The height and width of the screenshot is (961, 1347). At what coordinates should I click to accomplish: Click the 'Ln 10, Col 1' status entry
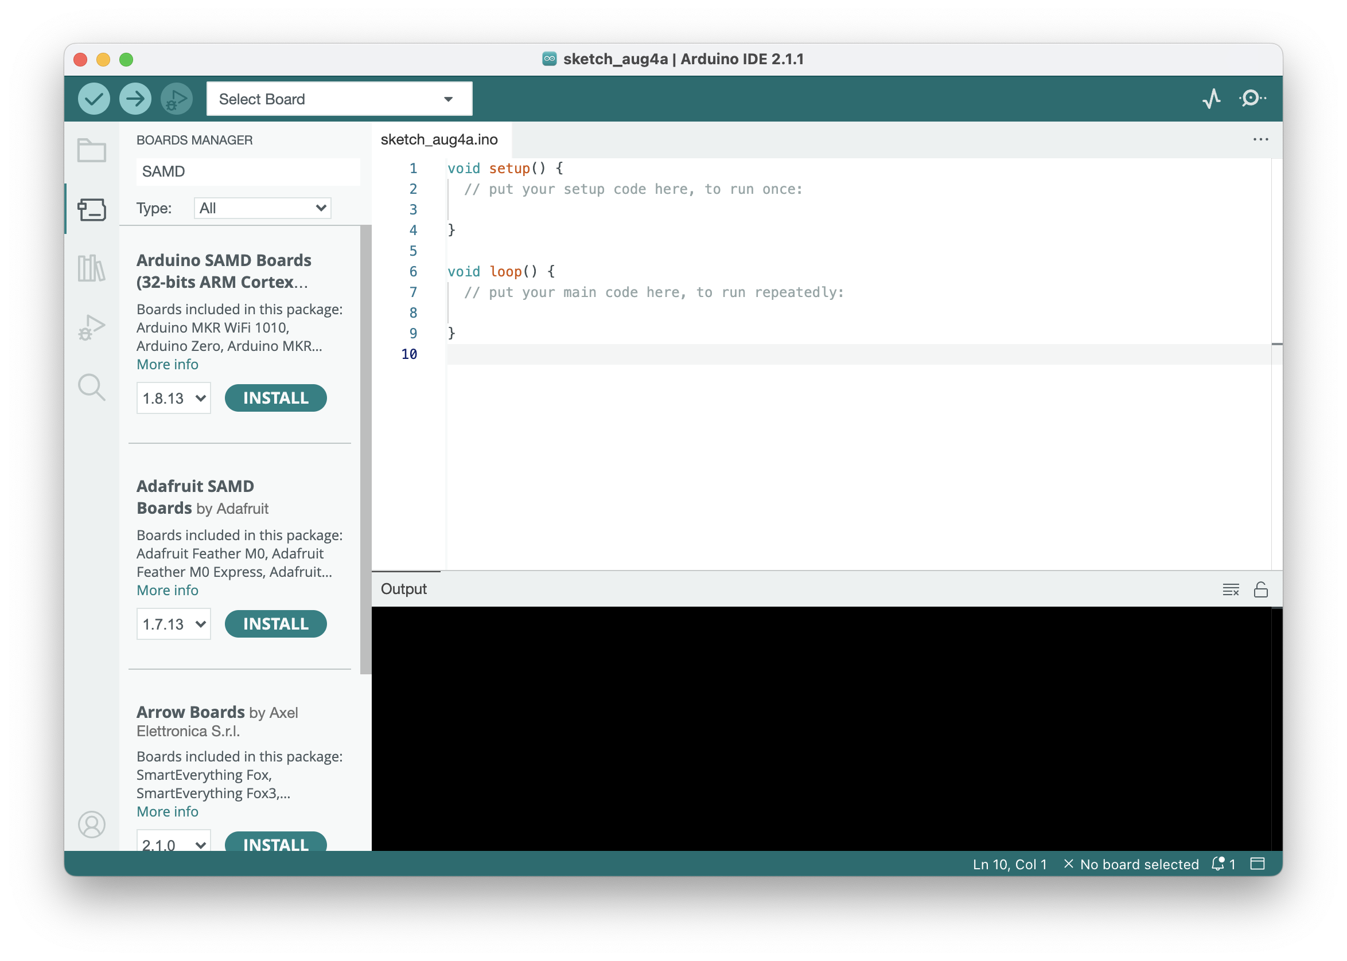[x=1010, y=865]
